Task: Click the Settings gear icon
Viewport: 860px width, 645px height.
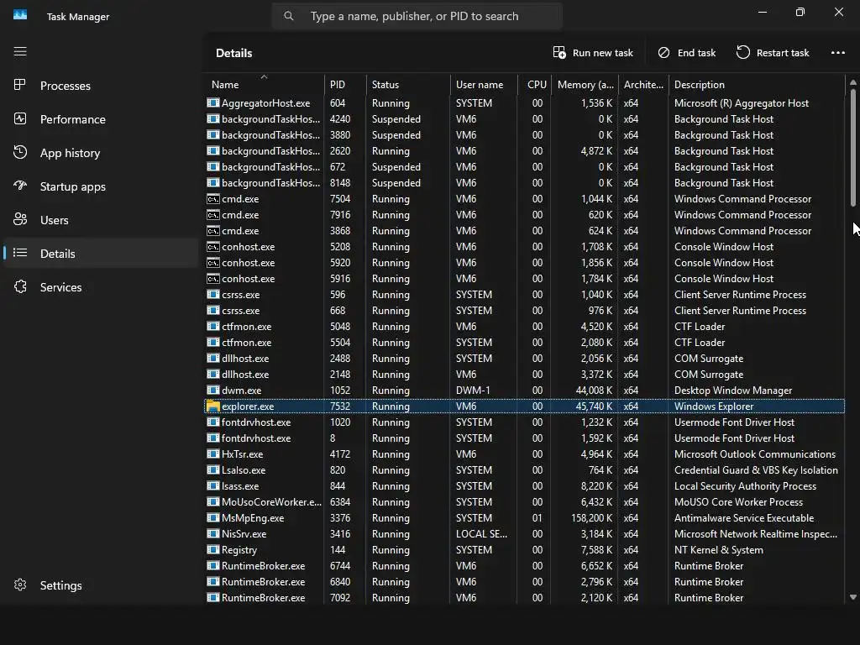Action: pyautogui.click(x=20, y=585)
